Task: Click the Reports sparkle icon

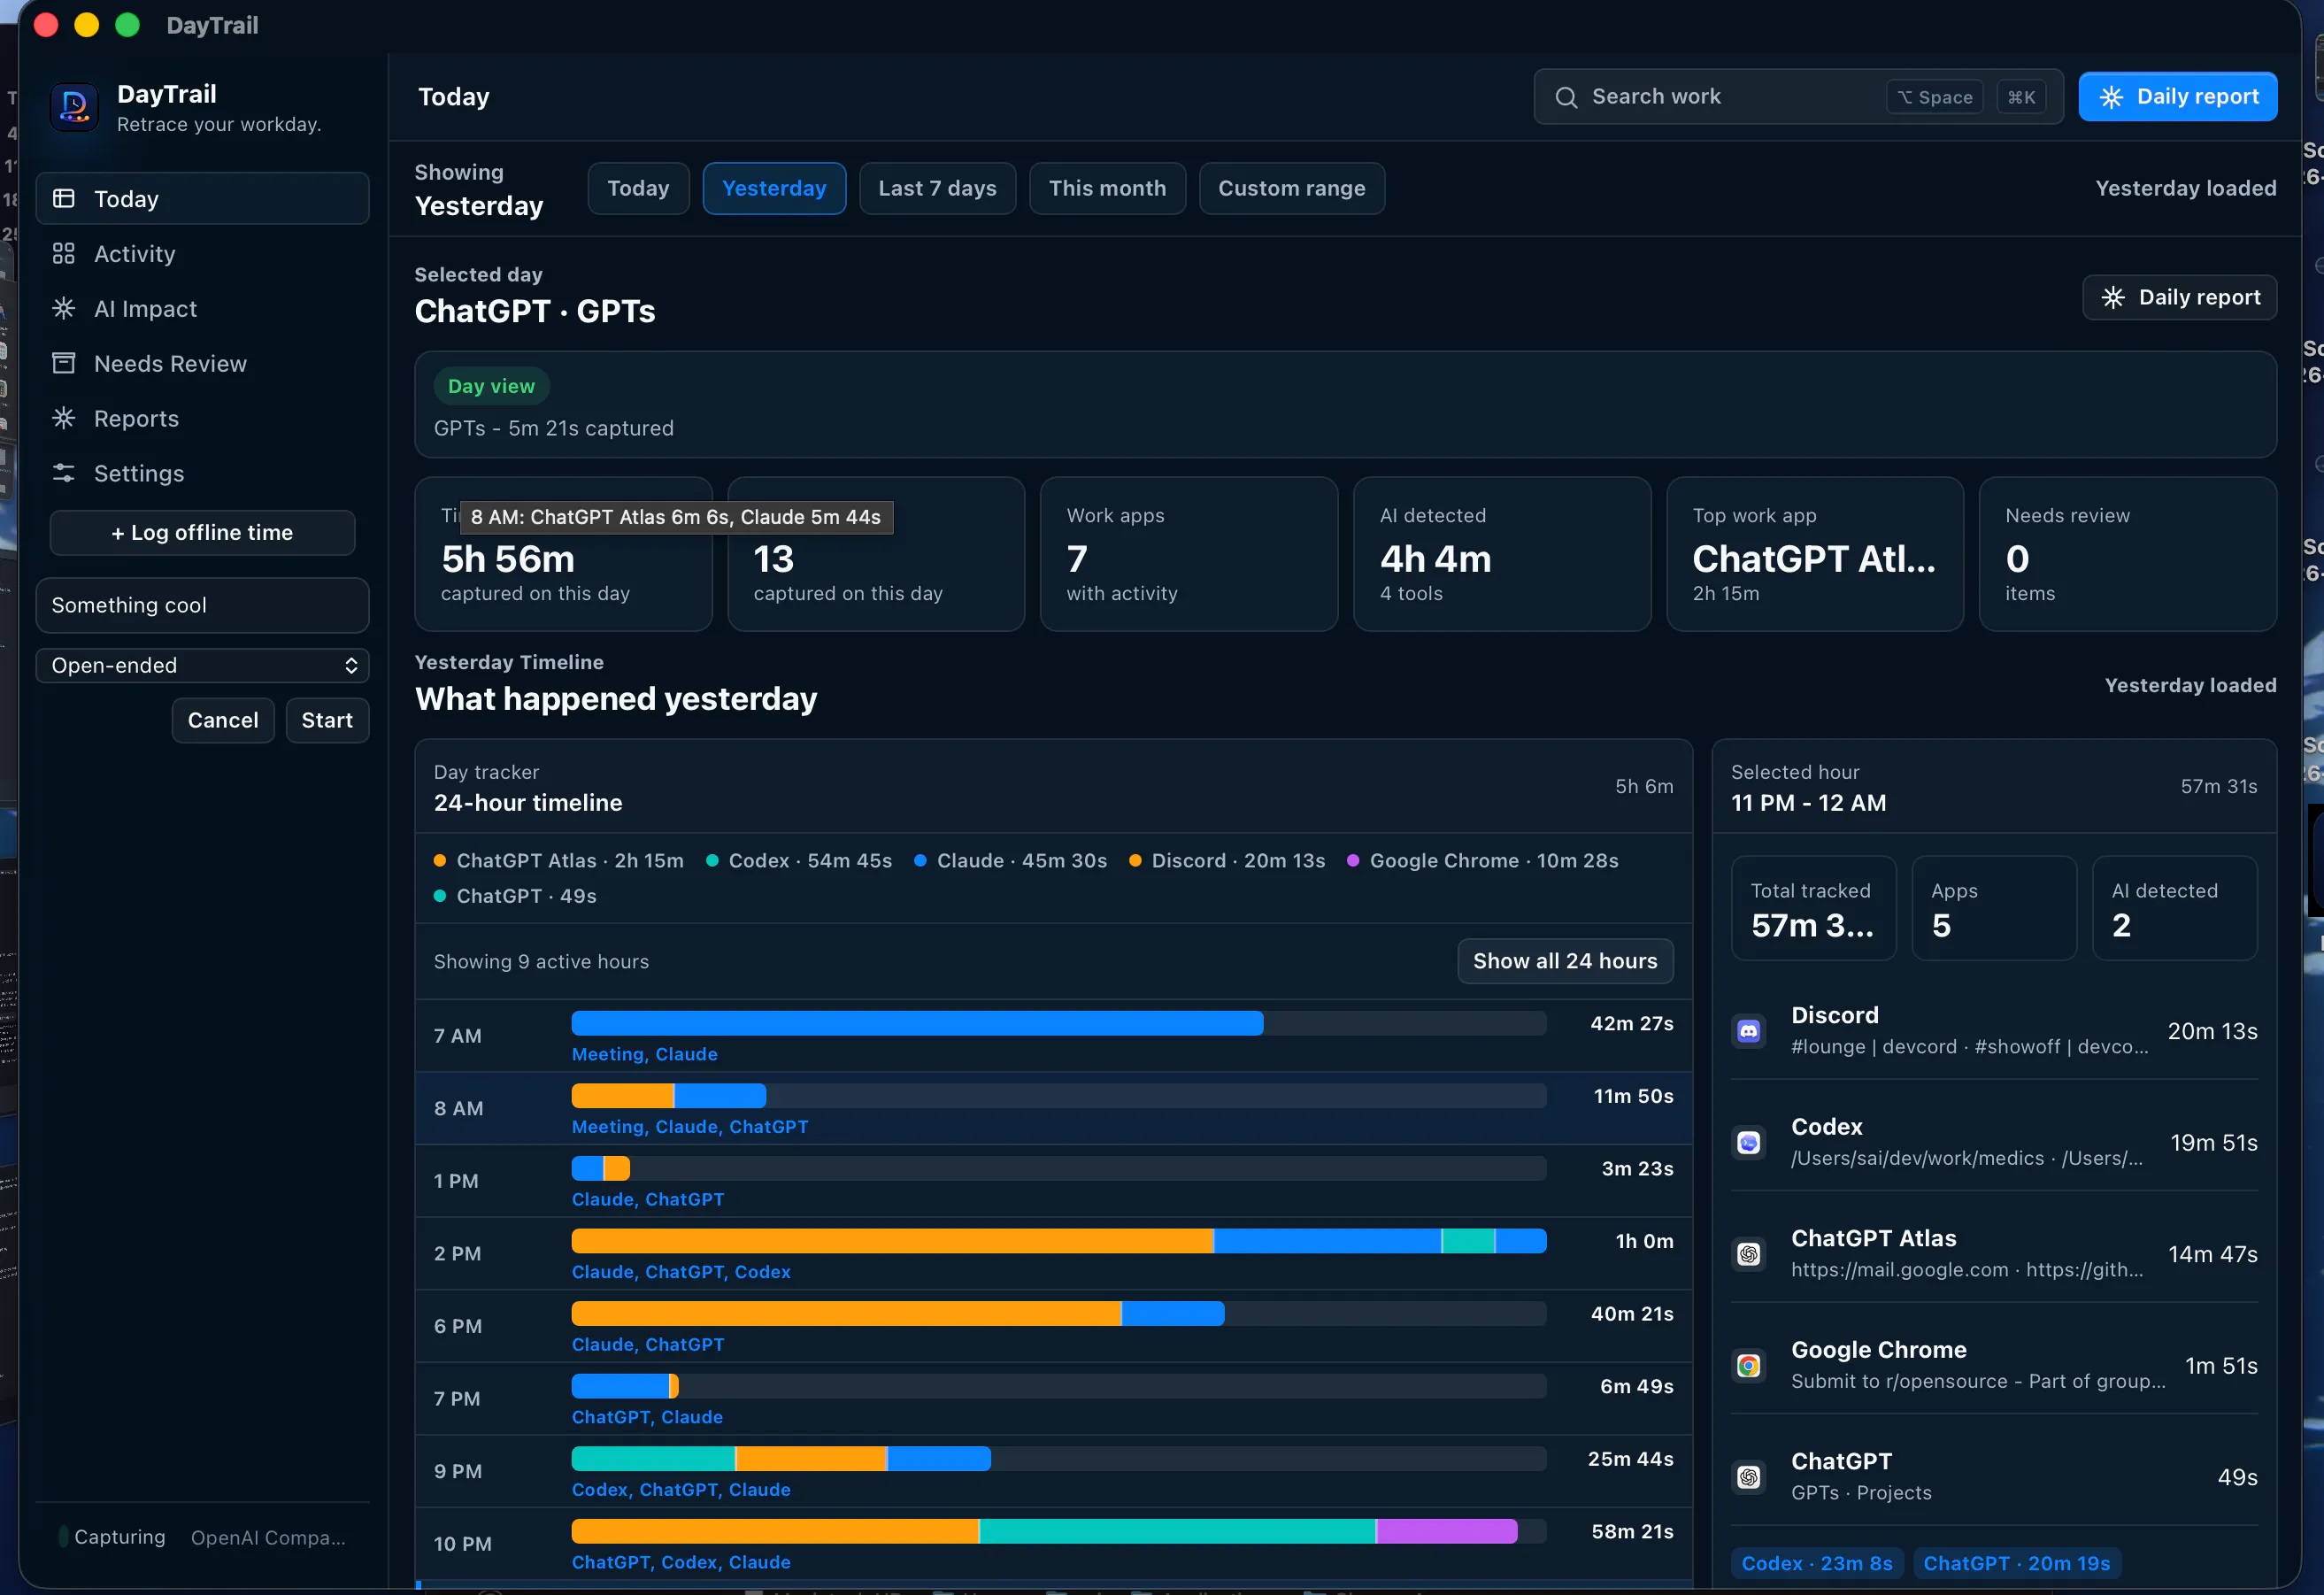Action: click(64, 418)
